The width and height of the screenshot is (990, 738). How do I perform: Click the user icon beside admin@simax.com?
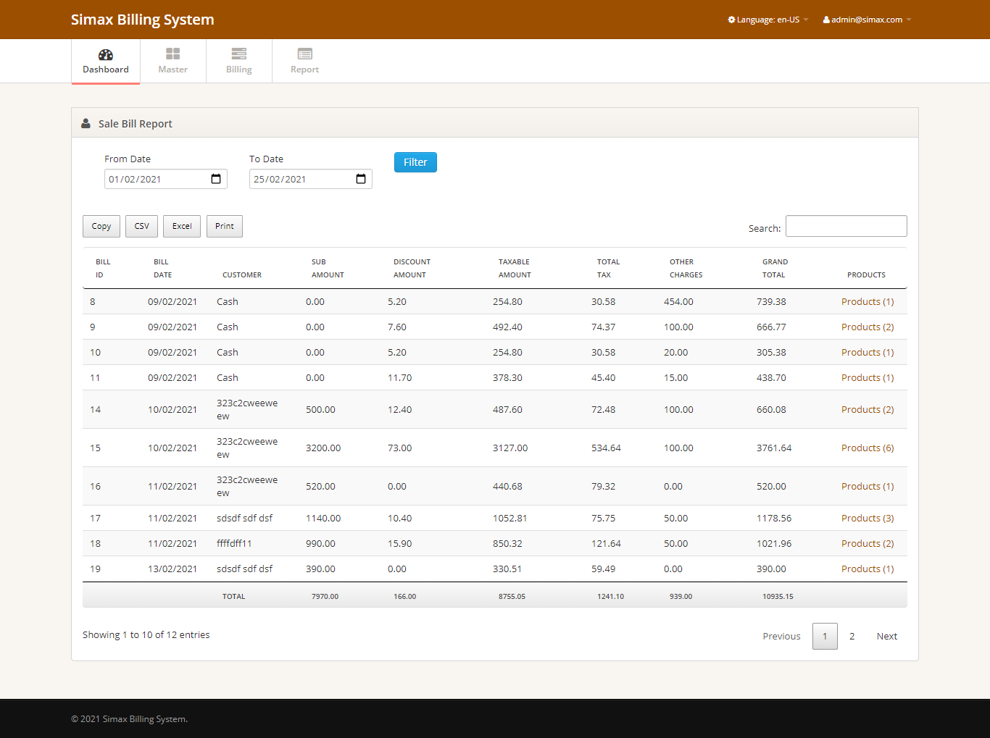click(x=826, y=20)
